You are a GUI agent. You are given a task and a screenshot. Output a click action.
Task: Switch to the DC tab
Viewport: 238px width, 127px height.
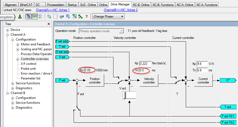pyautogui.click(x=40, y=5)
